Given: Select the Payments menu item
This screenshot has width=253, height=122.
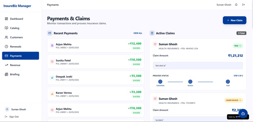Looking at the screenshot, I should (x=20, y=56).
